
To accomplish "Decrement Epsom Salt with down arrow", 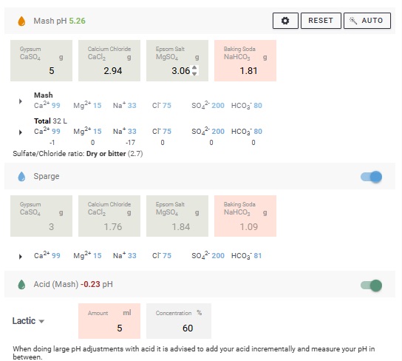I will (x=194, y=74).
